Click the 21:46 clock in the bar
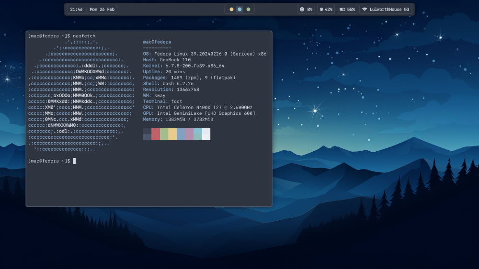The height and width of the screenshot is (269, 479). (x=76, y=9)
